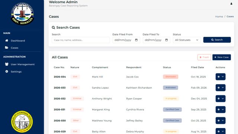
Task: Click respondent name Jacob Cox
Action: (132, 77)
